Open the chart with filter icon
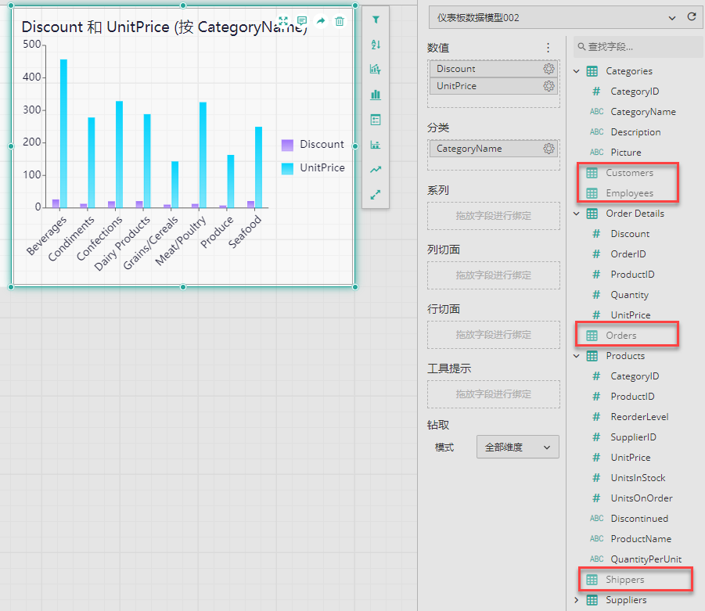Viewport: 705px width, 611px height. pos(376,70)
